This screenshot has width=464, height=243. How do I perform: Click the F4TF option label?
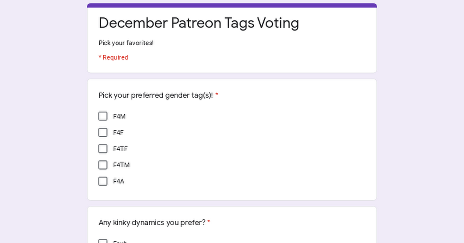120,149
